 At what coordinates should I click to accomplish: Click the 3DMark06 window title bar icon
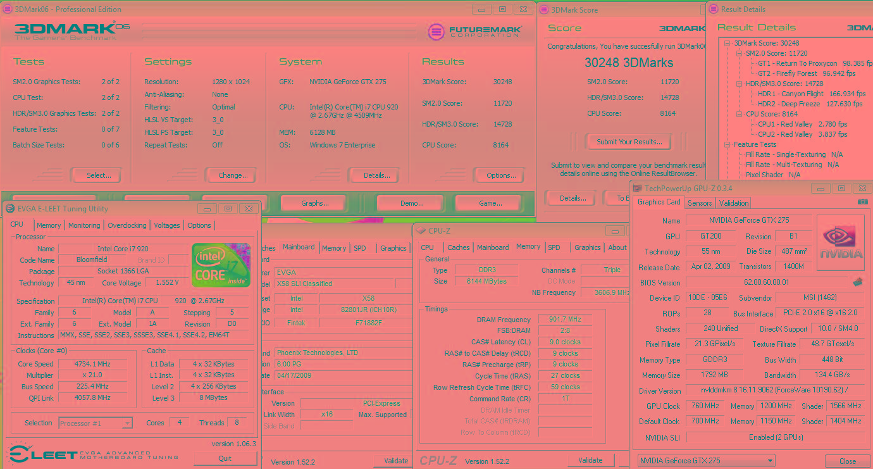click(8, 9)
